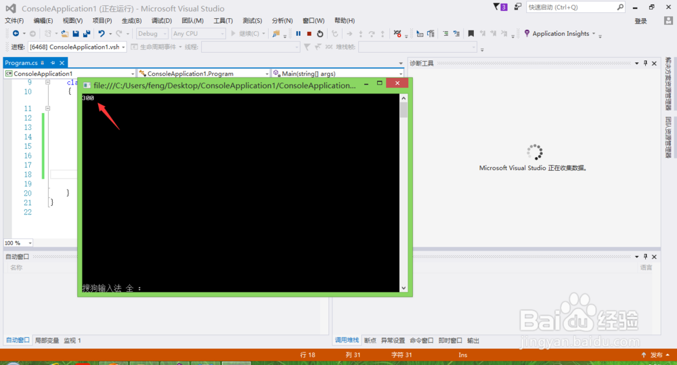
Task: Click the Publish up-arrow icon in status bar
Action: tap(643, 355)
